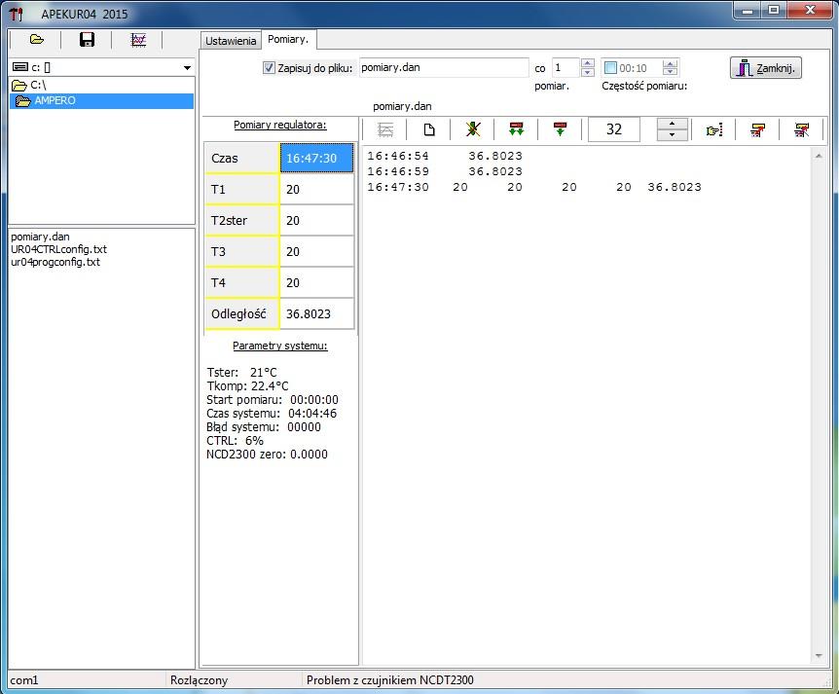Screen dimensions: 839x694
Task: Open the c: drive dropdown
Action: pos(187,67)
